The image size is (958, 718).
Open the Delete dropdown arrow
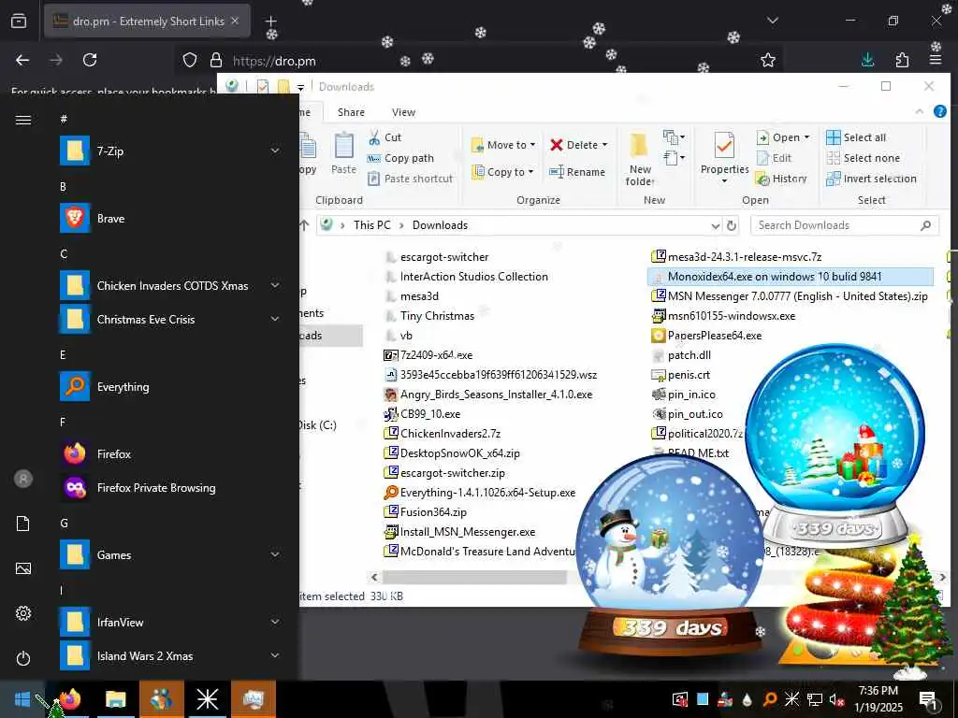tap(605, 145)
